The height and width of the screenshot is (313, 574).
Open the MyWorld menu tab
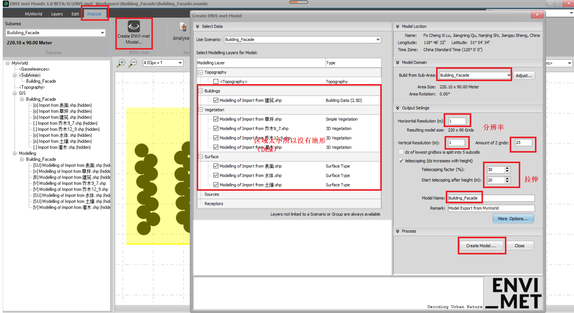[x=33, y=14]
